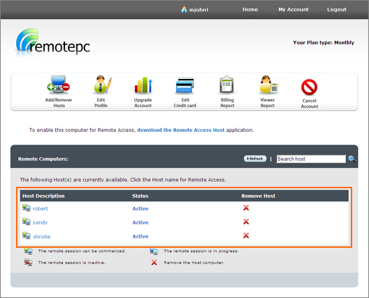Go to Home in top navigation
Screen dimensions: 369x298
(250, 9)
